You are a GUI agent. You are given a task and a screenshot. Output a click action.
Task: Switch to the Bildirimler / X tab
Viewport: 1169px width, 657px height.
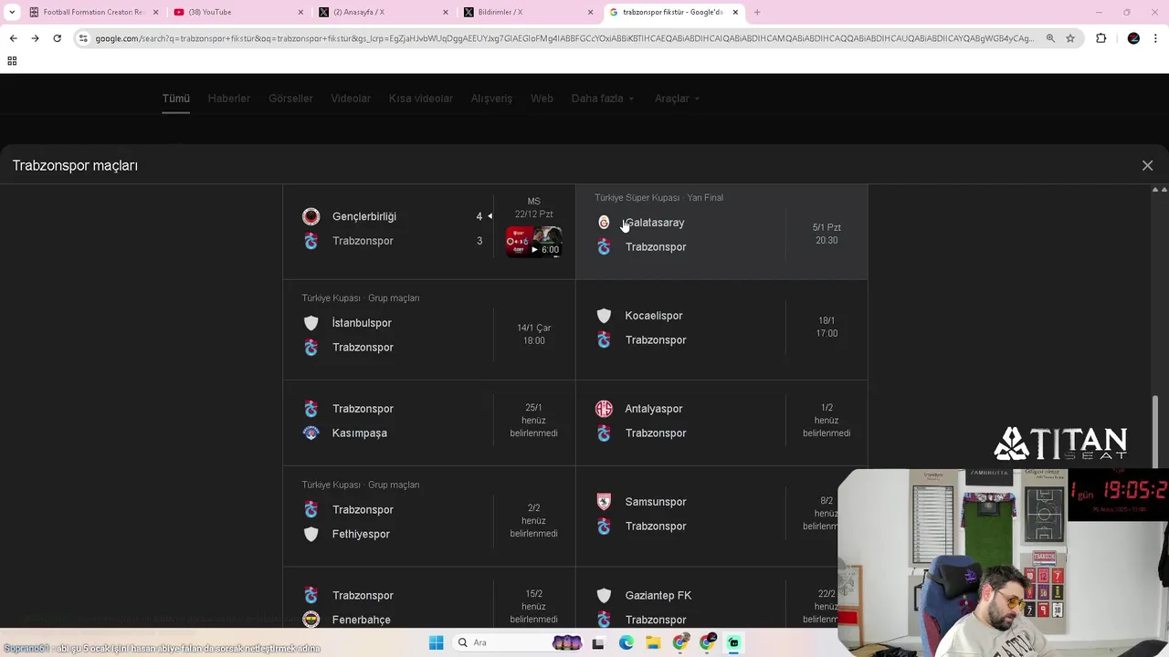point(526,12)
